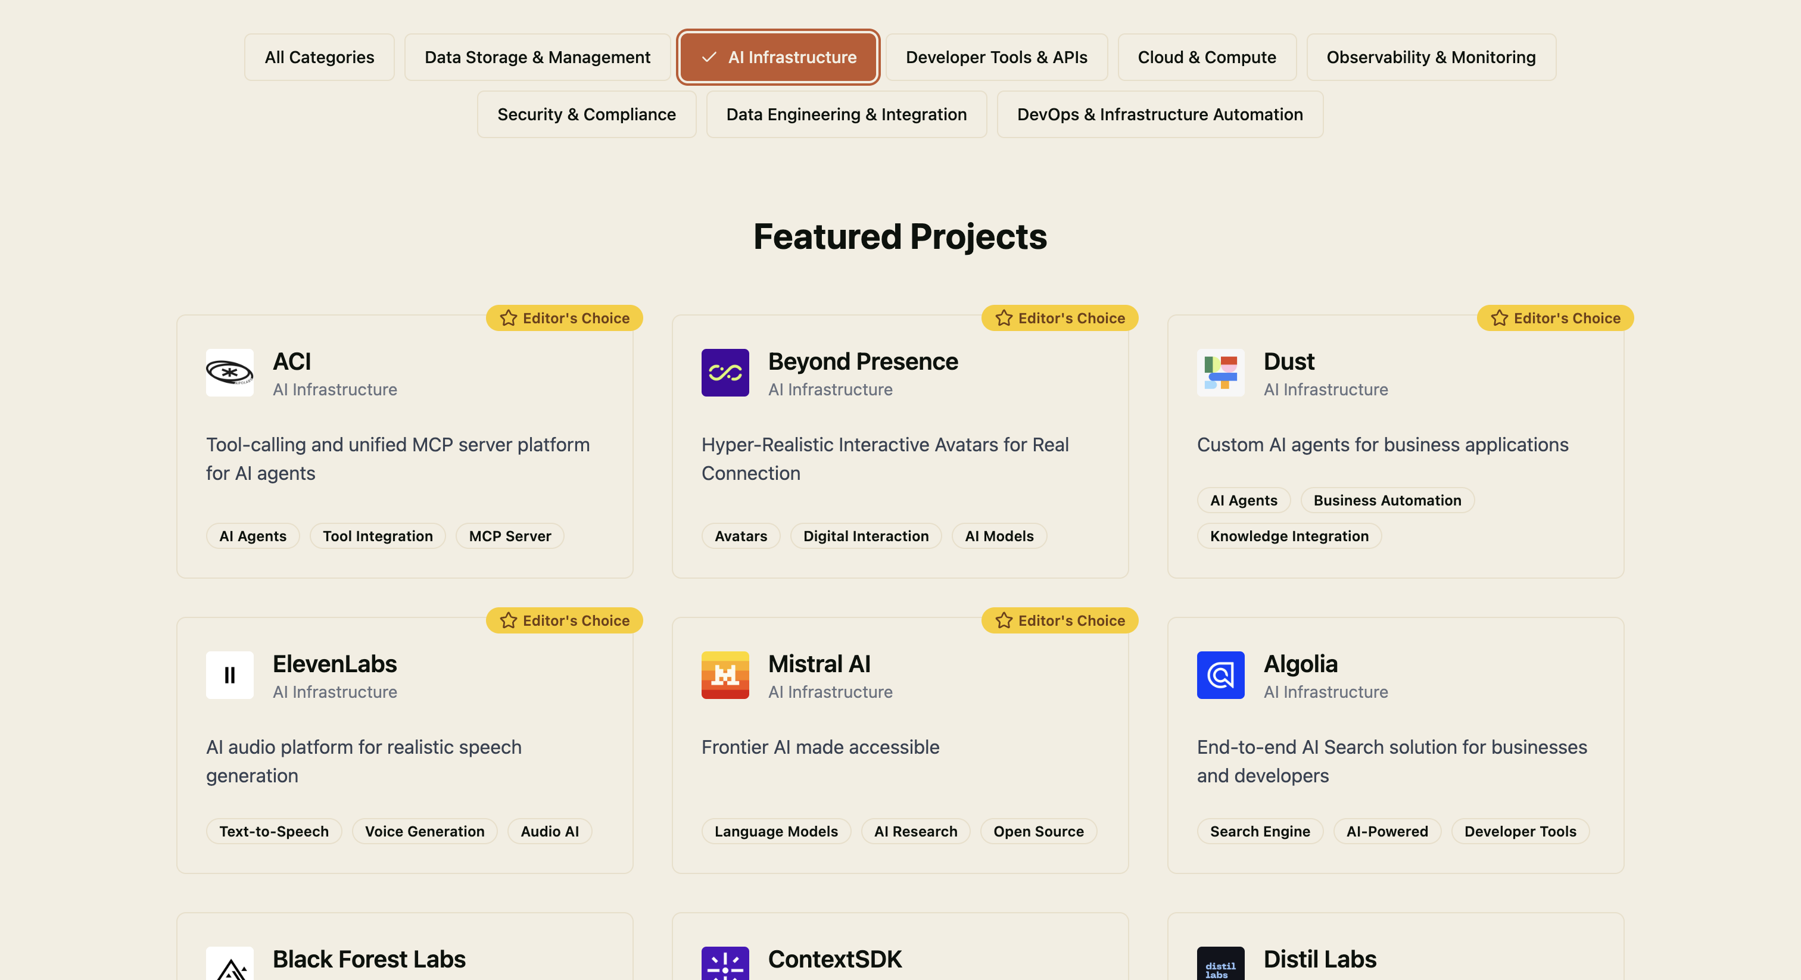
Task: Click the ACI project logo icon
Action: coord(229,373)
